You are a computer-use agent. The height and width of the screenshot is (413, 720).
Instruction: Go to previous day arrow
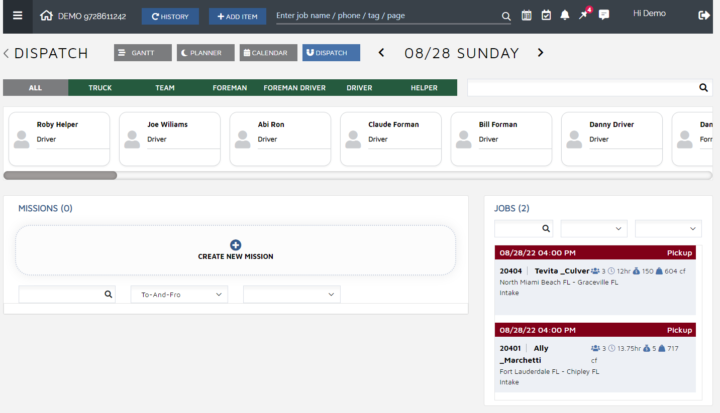(x=381, y=53)
